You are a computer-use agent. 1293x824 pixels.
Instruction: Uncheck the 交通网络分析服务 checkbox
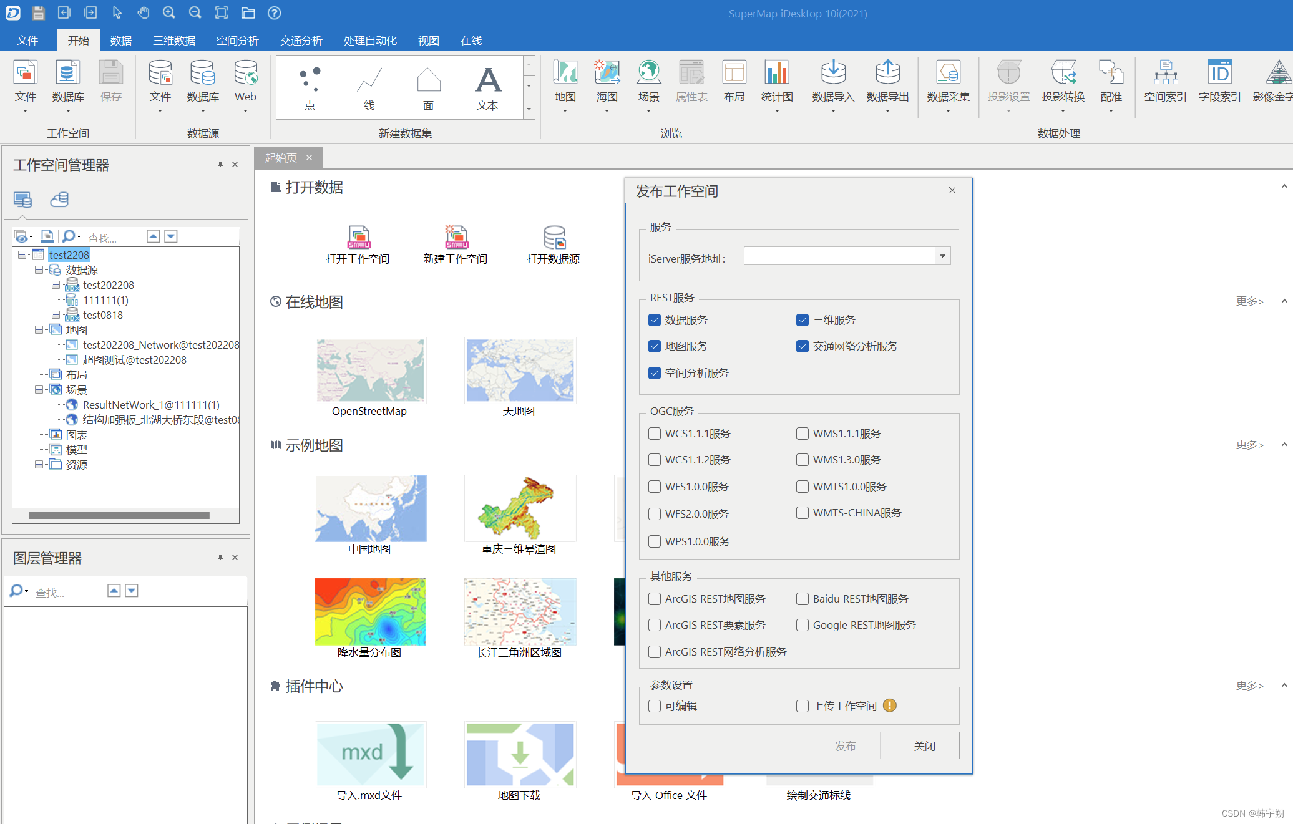[803, 346]
